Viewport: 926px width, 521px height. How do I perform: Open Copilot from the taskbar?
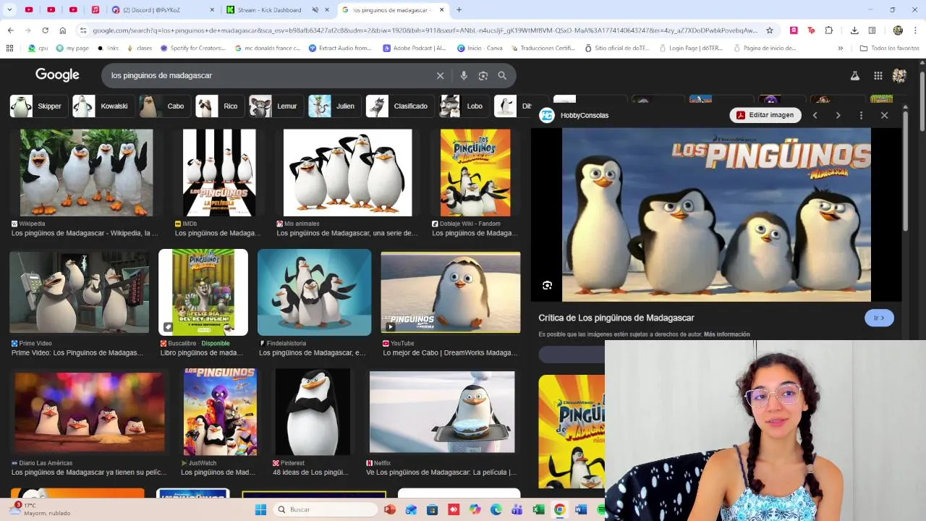pos(475,509)
